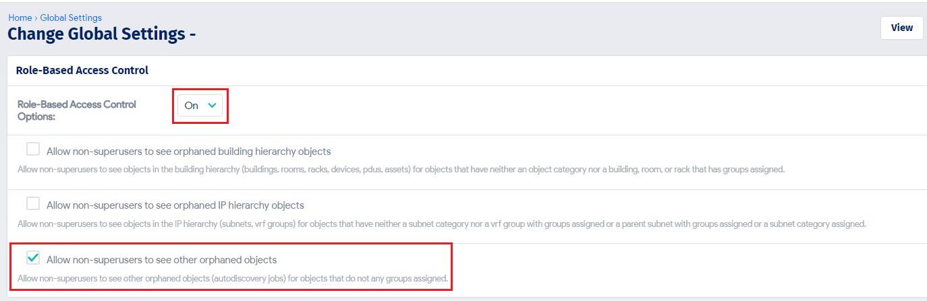Viewport: 927px width, 301px height.
Task: Click the orphaned IP hierarchy objects label text
Action: coord(175,205)
